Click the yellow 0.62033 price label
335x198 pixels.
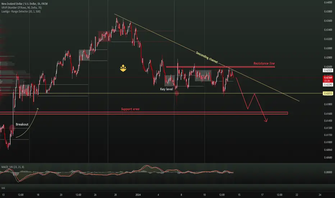tap(328, 93)
